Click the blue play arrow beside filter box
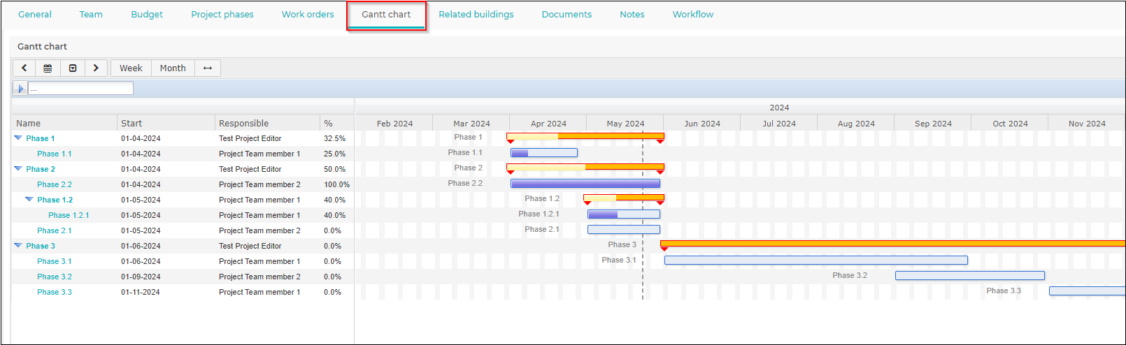This screenshot has width=1126, height=345. [x=20, y=88]
